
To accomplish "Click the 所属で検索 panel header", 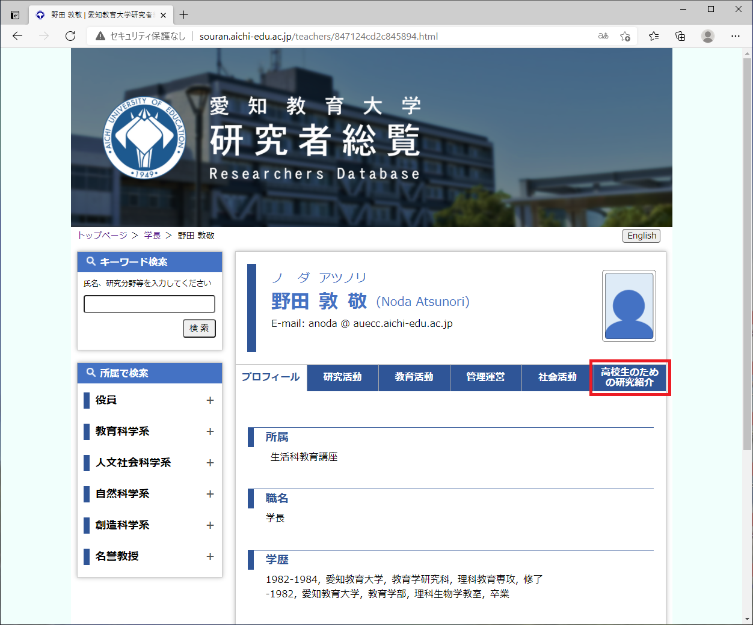I will click(150, 373).
